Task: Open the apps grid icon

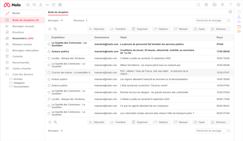Action: tap(60, 5)
